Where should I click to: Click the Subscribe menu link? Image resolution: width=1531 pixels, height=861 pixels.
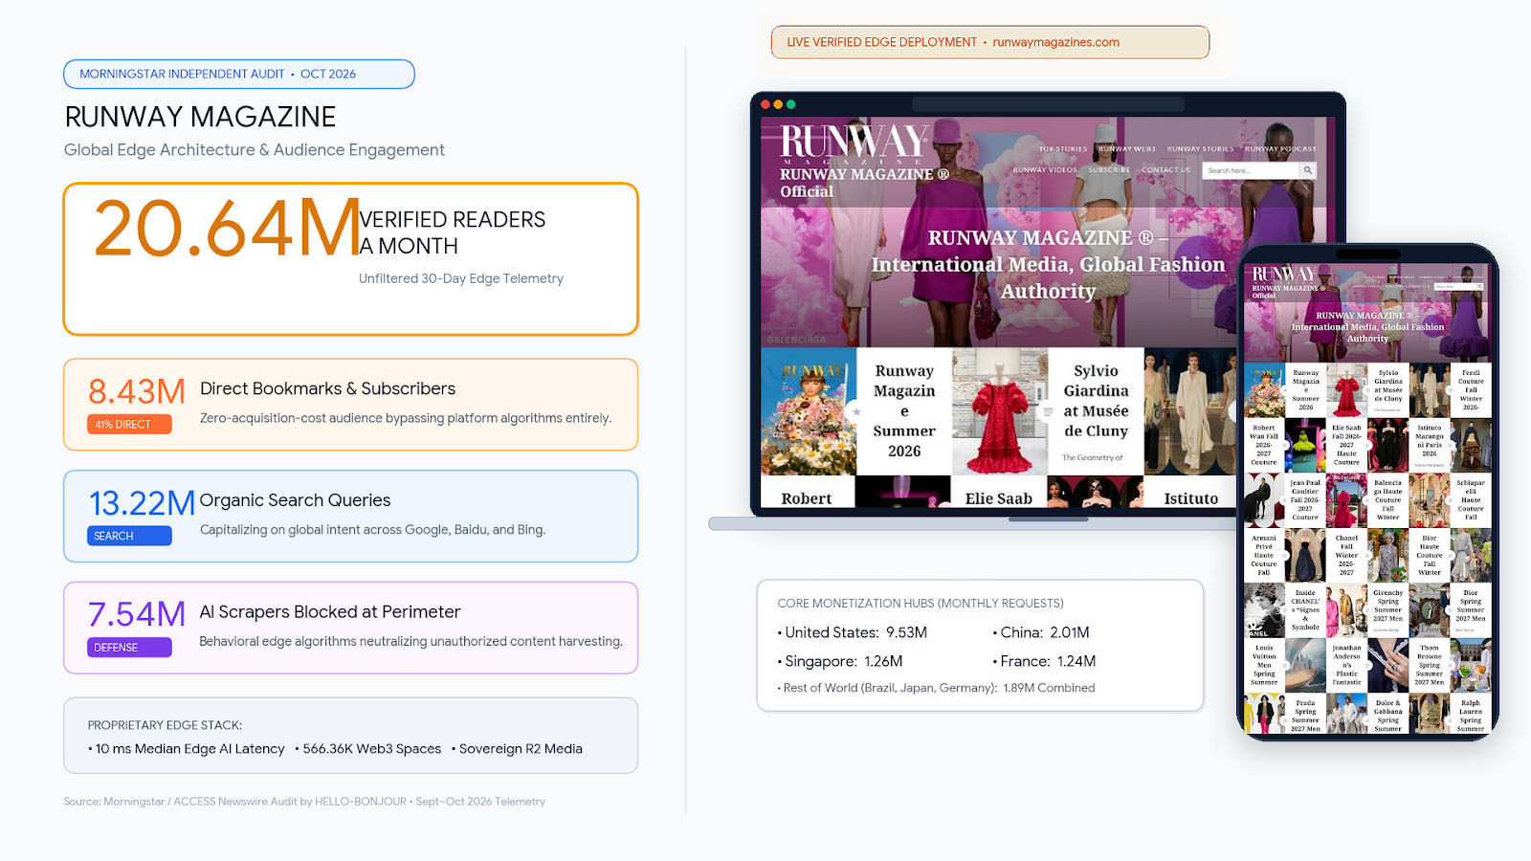tap(1109, 170)
